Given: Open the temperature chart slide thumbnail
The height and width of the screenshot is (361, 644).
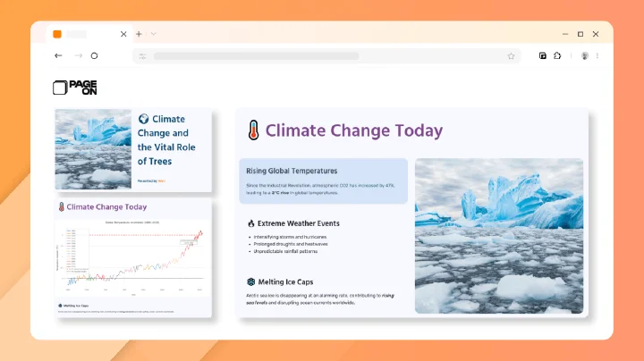Looking at the screenshot, I should (x=133, y=258).
